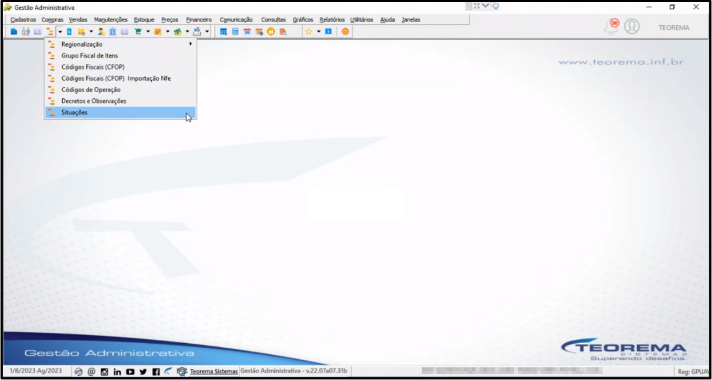Open Códigos de Operação entry
Viewport: 712px width, 380px height.
tap(120, 90)
